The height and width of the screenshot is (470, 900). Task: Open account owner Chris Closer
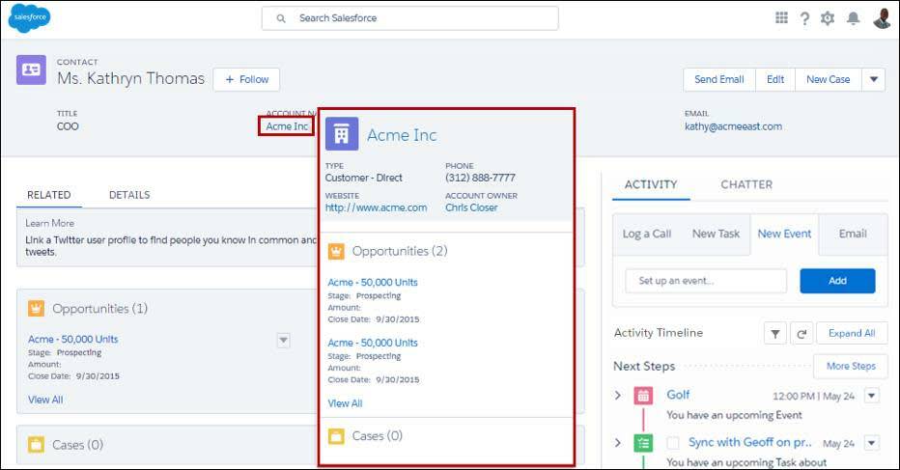click(x=471, y=207)
